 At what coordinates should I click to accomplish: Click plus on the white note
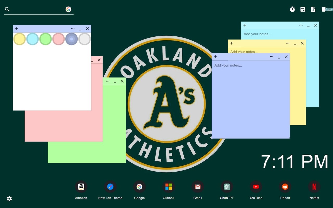point(17,29)
